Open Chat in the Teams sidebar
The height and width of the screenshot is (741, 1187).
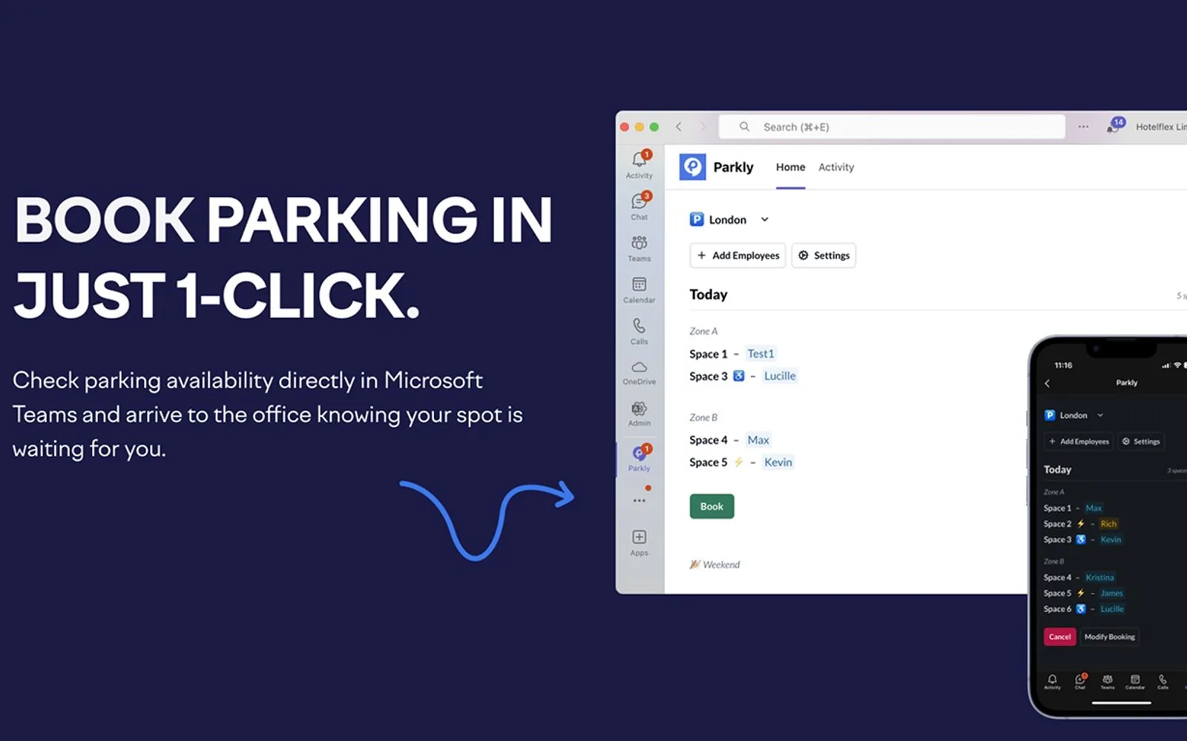pos(639,206)
